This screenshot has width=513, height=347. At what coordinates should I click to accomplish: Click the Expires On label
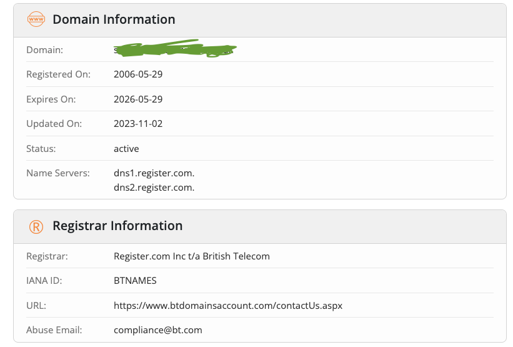pyautogui.click(x=51, y=99)
